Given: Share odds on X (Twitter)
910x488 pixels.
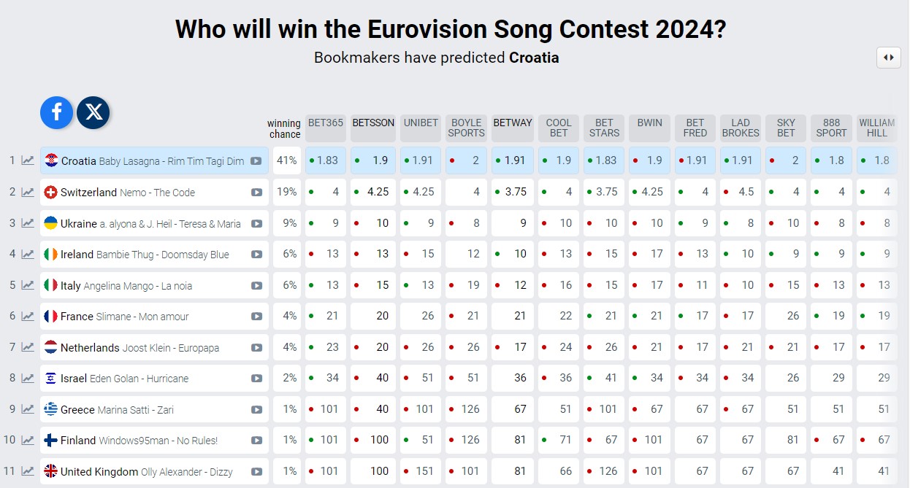Looking at the screenshot, I should [93, 112].
